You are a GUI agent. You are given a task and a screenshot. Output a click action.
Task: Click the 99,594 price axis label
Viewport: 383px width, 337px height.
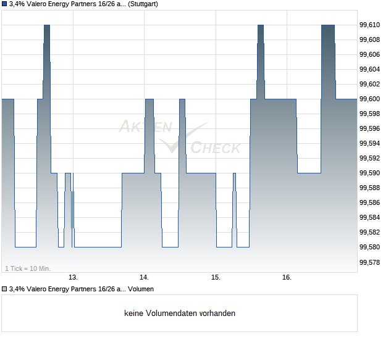tap(369, 143)
